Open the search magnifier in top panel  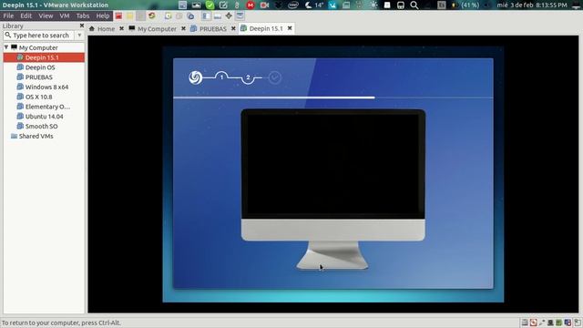(414, 5)
